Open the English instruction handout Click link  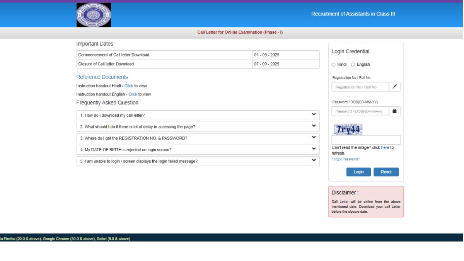pyautogui.click(x=133, y=94)
